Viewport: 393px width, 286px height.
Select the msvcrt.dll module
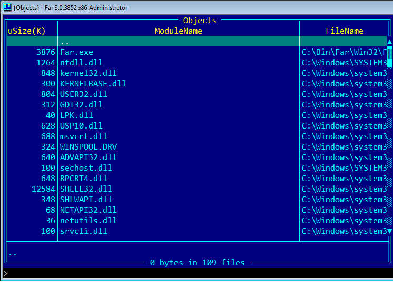coord(197,136)
